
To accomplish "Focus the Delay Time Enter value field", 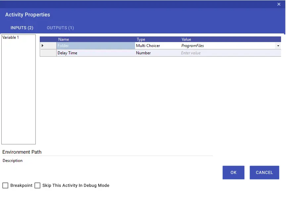I will pyautogui.click(x=230, y=53).
